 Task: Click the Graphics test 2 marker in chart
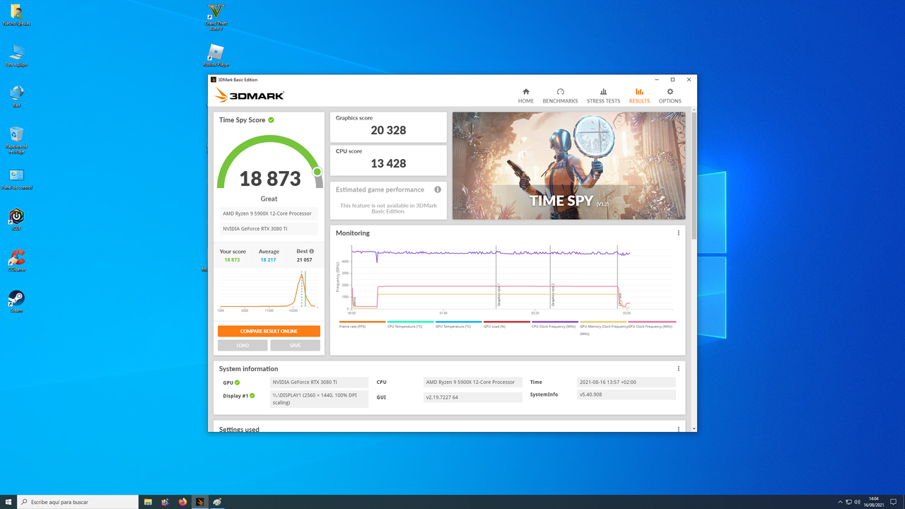[x=552, y=294]
